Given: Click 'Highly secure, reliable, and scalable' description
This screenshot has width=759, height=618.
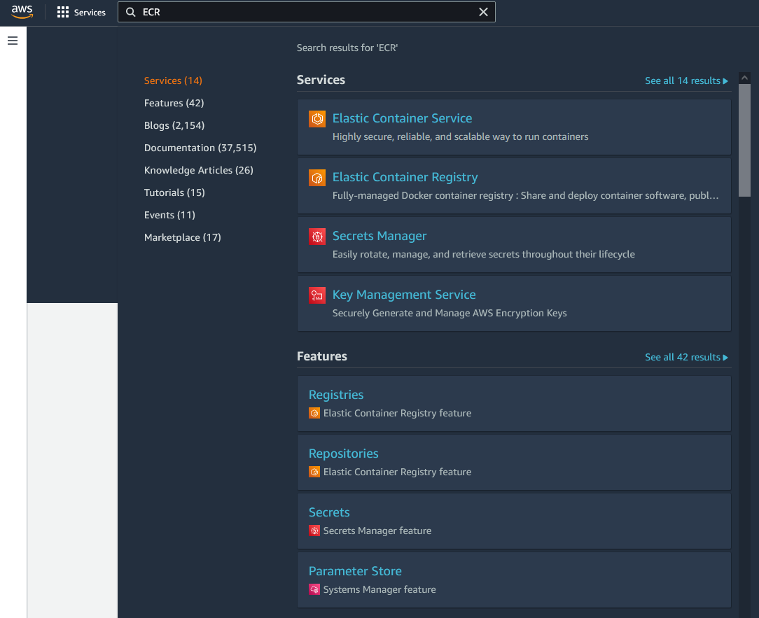Looking at the screenshot, I should (x=460, y=136).
